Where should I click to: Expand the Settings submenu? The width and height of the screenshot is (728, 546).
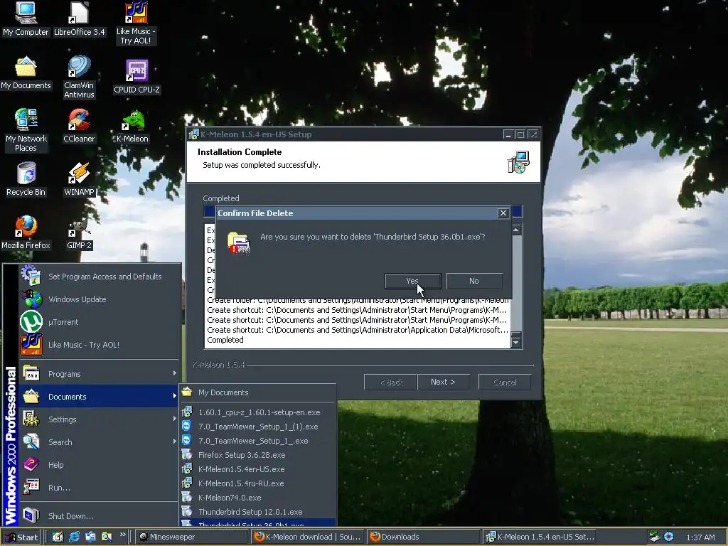(99, 419)
